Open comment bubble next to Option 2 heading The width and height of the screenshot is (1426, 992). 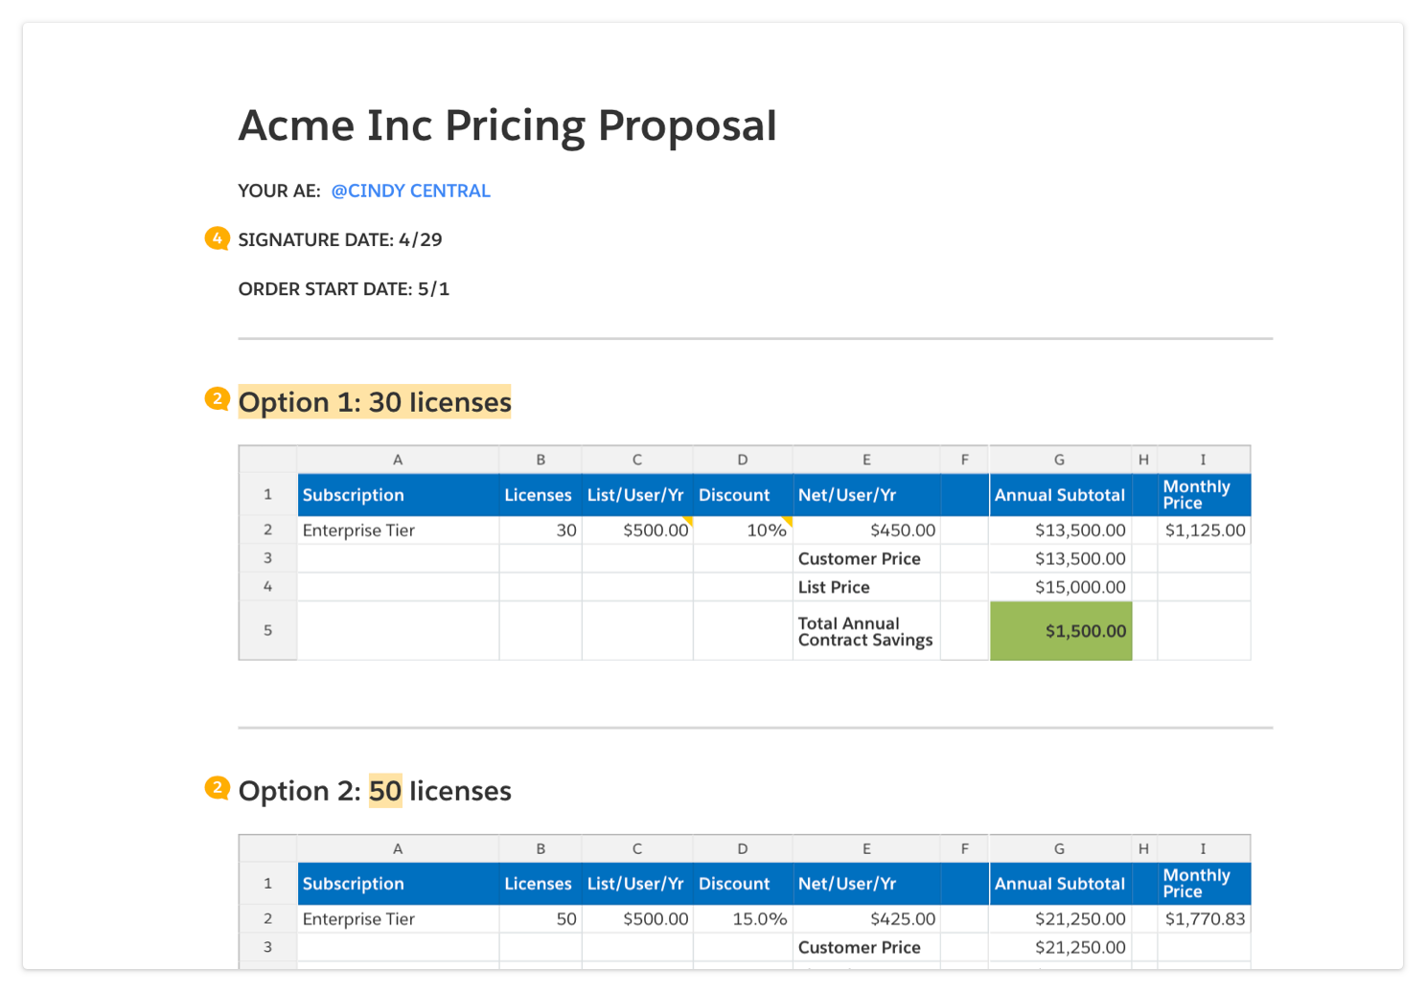click(217, 788)
